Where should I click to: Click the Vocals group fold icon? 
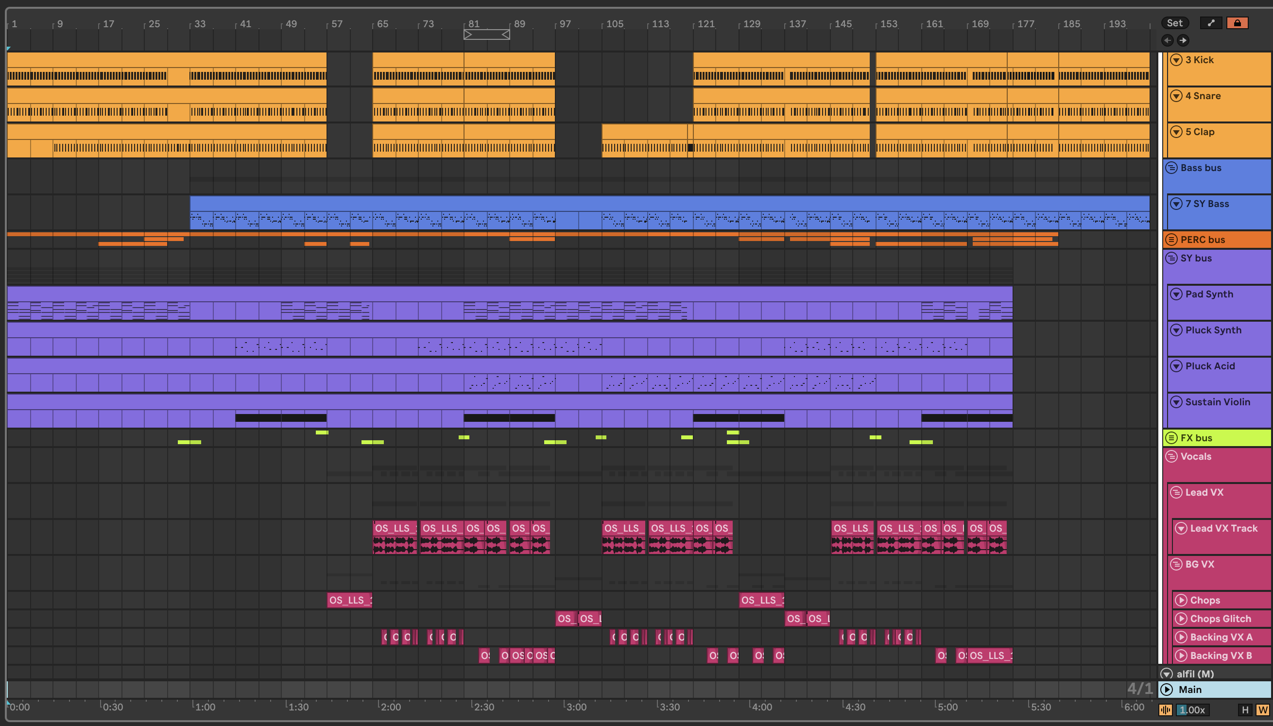[1171, 456]
